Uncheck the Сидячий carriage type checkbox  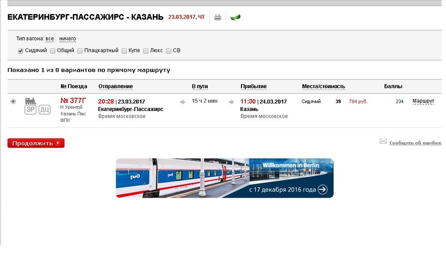(x=21, y=51)
